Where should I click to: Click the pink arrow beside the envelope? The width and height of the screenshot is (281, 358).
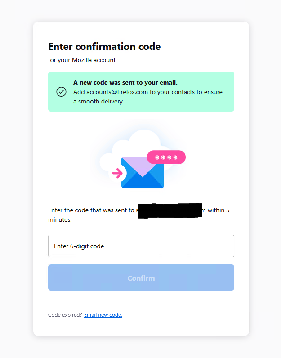(x=117, y=173)
